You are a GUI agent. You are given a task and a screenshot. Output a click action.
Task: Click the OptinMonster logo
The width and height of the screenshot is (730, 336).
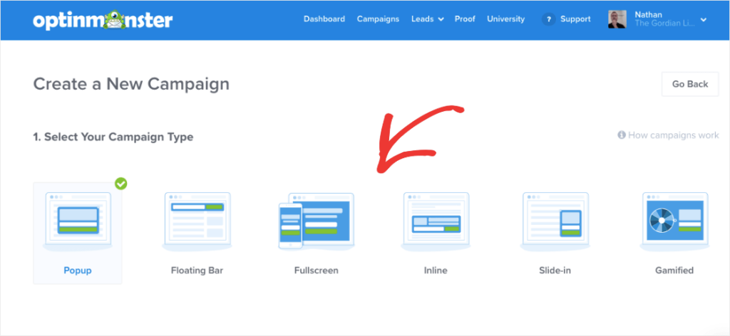pyautogui.click(x=103, y=19)
